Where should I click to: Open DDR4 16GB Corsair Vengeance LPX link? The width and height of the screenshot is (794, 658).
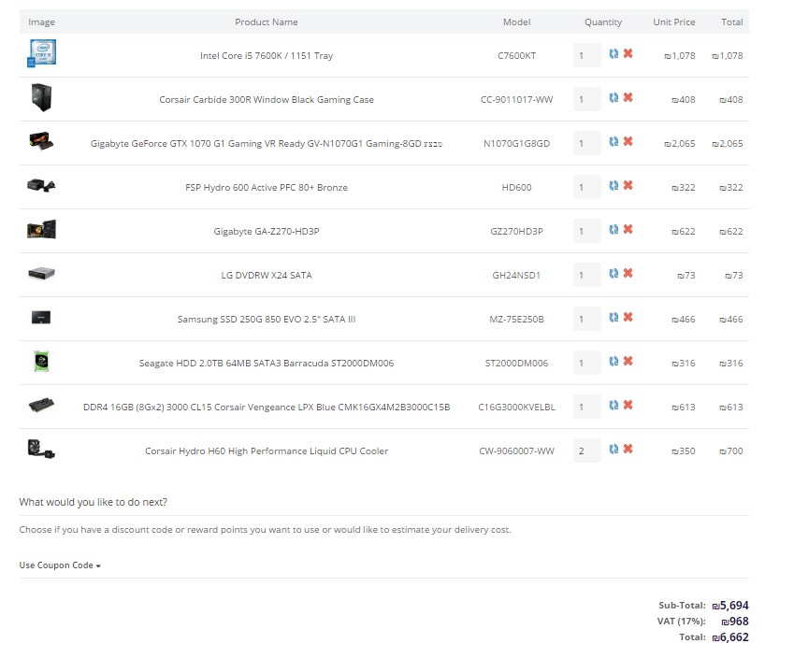click(267, 408)
